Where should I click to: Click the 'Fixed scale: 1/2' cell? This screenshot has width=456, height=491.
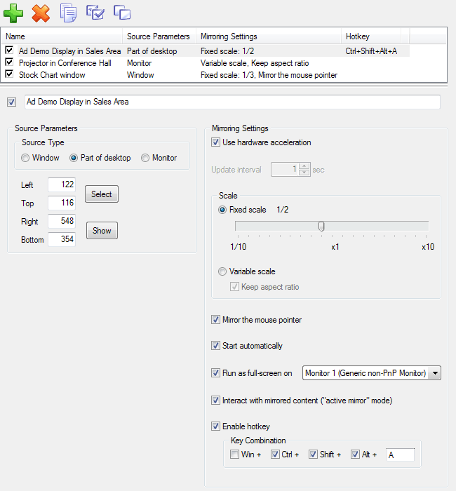tap(227, 51)
